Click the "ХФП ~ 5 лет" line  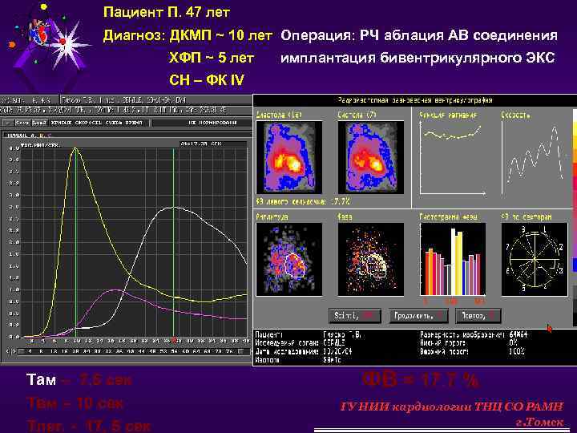pyautogui.click(x=212, y=58)
